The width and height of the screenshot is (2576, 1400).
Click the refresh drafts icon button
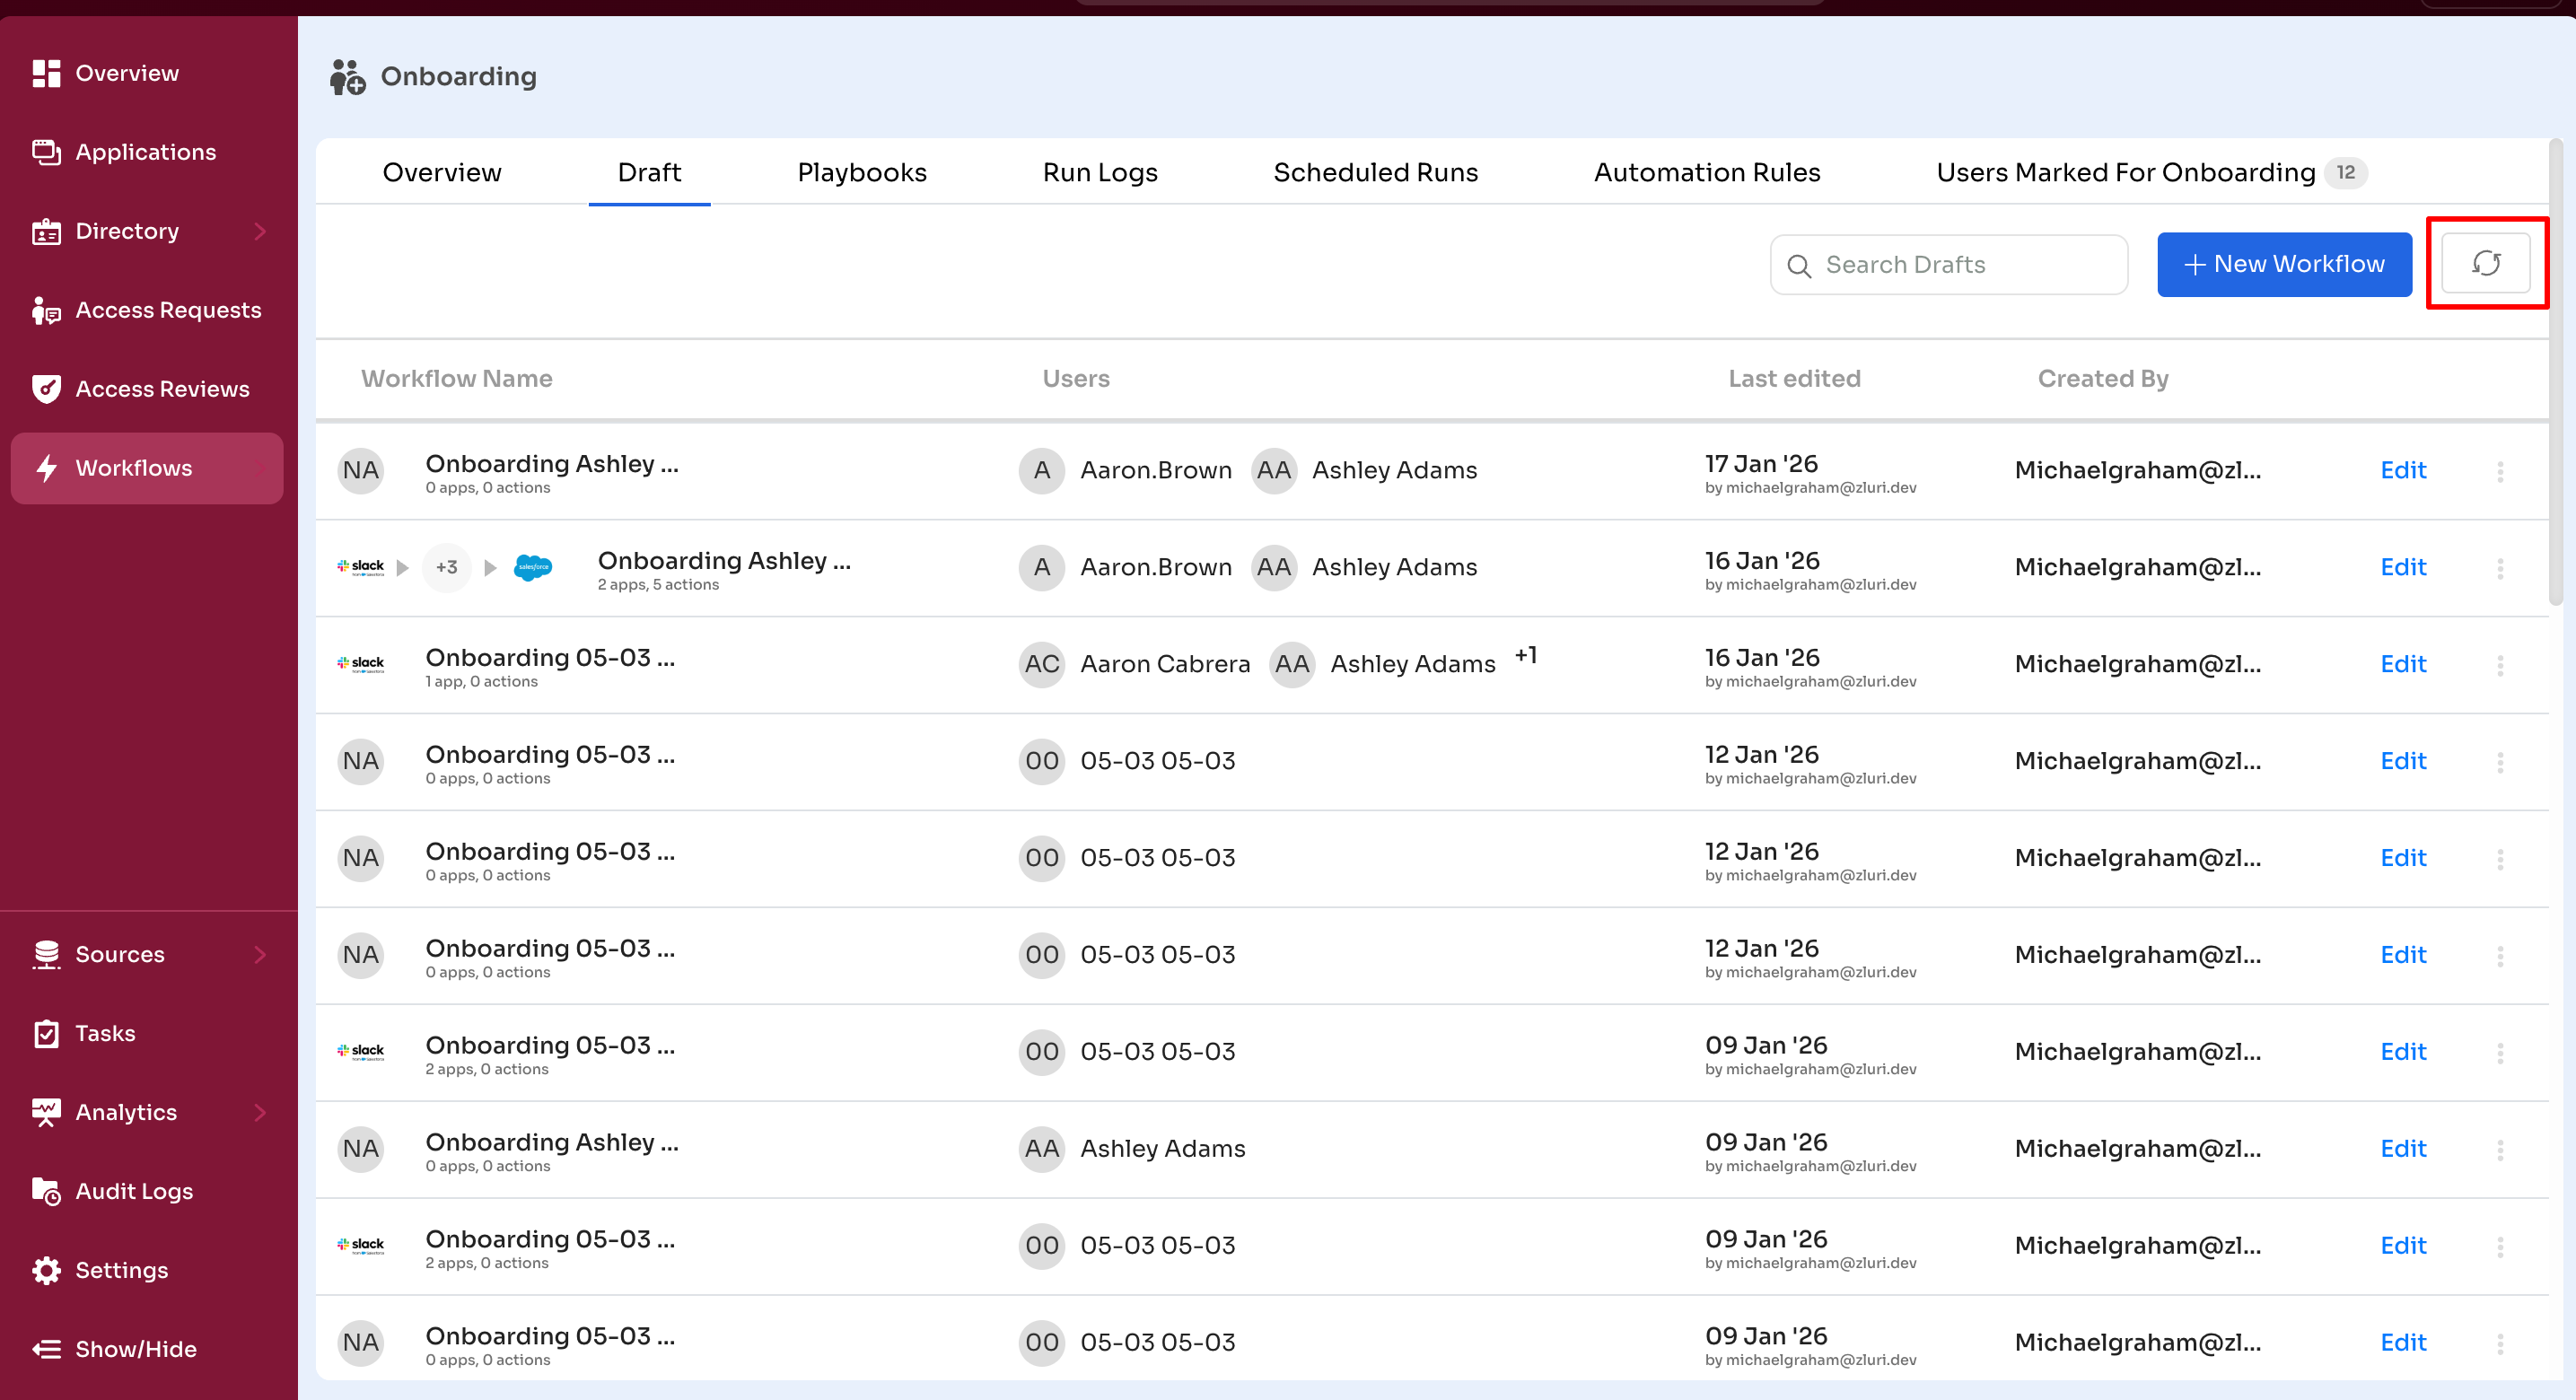click(x=2485, y=264)
